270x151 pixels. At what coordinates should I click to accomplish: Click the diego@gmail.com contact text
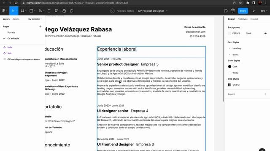click(195, 32)
